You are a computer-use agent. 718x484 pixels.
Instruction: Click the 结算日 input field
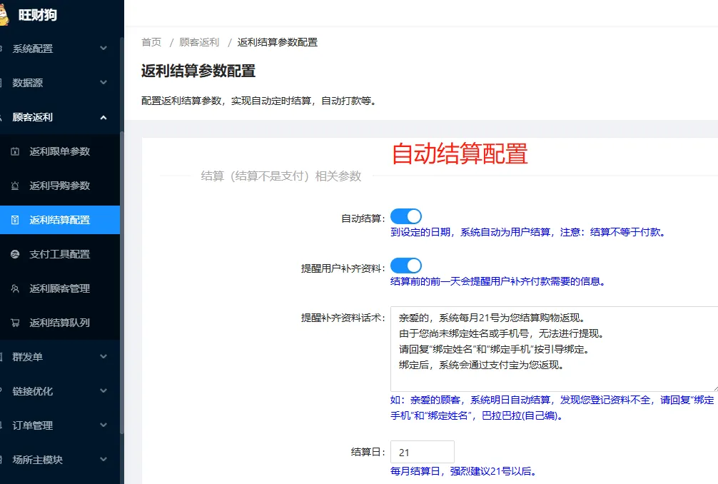(423, 452)
